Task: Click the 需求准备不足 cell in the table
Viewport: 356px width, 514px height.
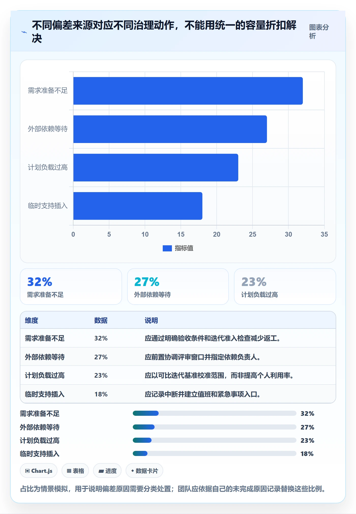Action: point(45,338)
